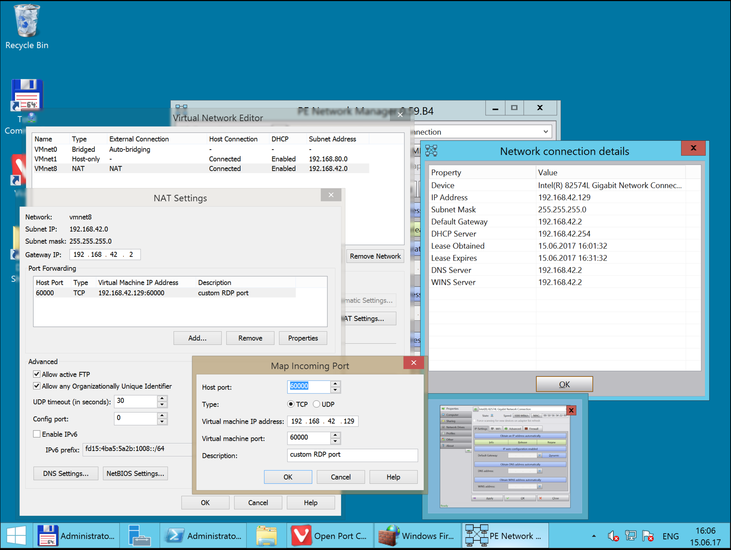
Task: Open the connection dropdown in PE Network Manager
Action: click(x=546, y=132)
